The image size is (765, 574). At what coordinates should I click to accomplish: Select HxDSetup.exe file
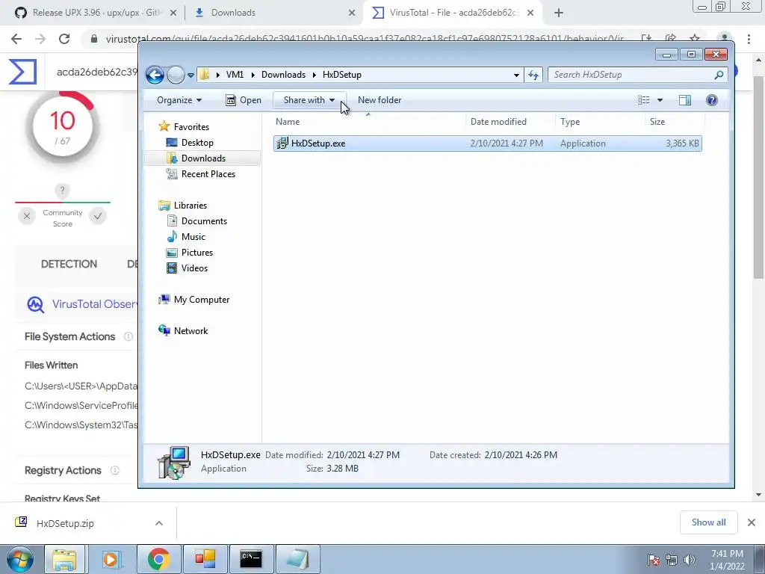(487, 143)
